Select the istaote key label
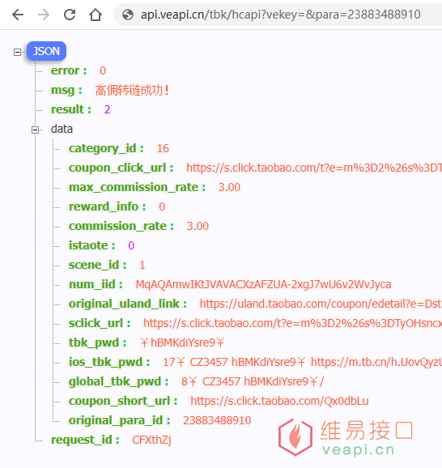 [92, 245]
